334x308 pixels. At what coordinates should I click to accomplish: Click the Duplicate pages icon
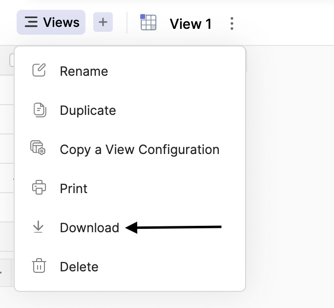(x=39, y=110)
